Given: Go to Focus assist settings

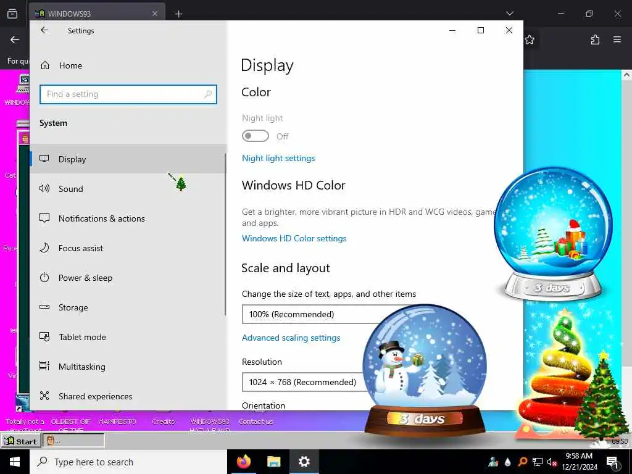Looking at the screenshot, I should click(128, 248).
